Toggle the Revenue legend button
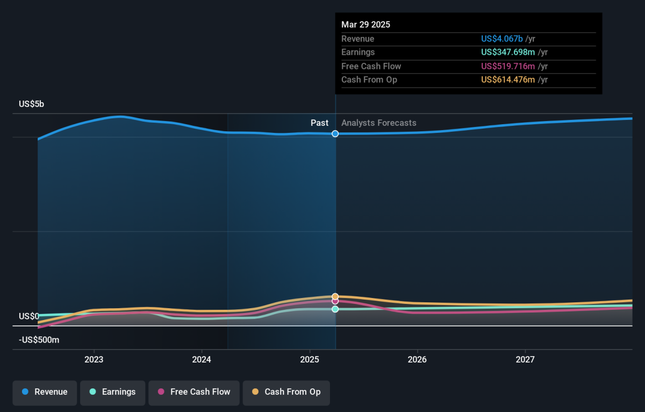This screenshot has height=412, width=645. (x=45, y=392)
